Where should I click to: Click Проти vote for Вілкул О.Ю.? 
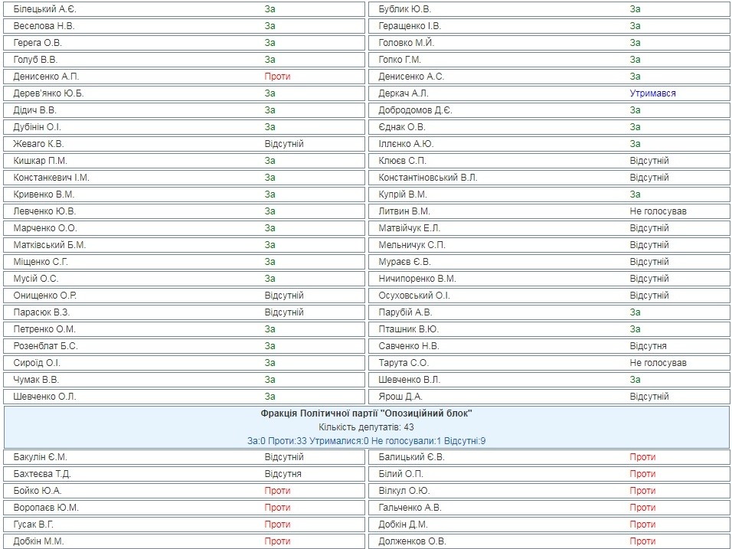click(642, 491)
